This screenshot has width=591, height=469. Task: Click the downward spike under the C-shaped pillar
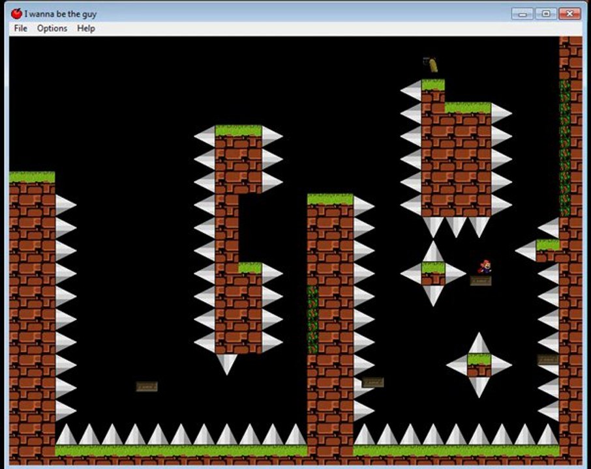[x=227, y=364]
